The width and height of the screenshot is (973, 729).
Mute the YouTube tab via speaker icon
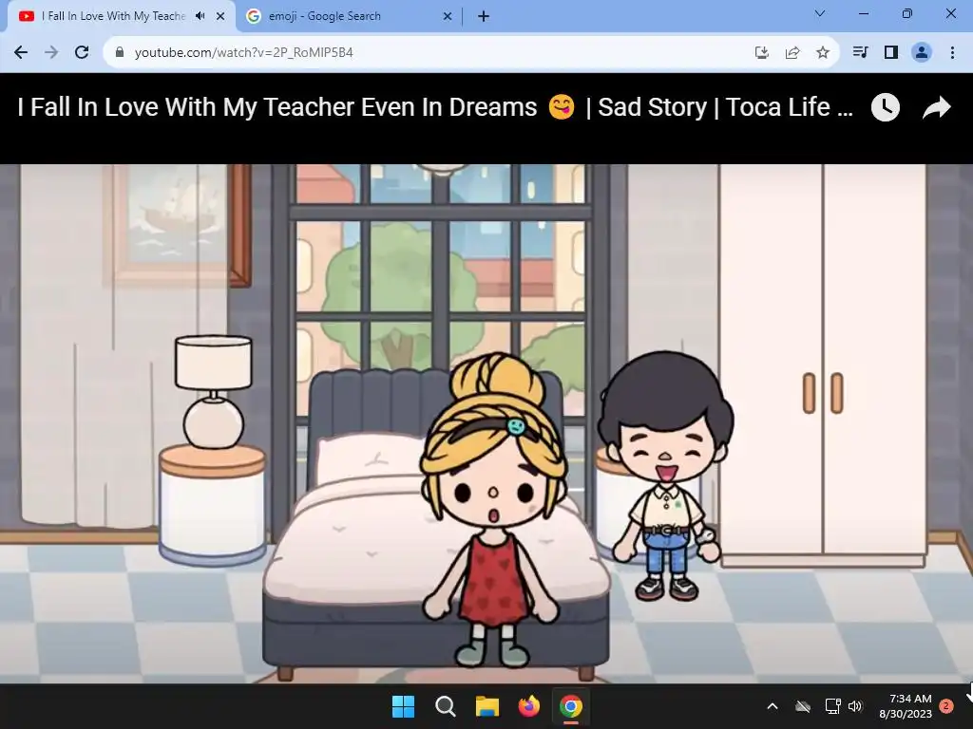pyautogui.click(x=200, y=16)
